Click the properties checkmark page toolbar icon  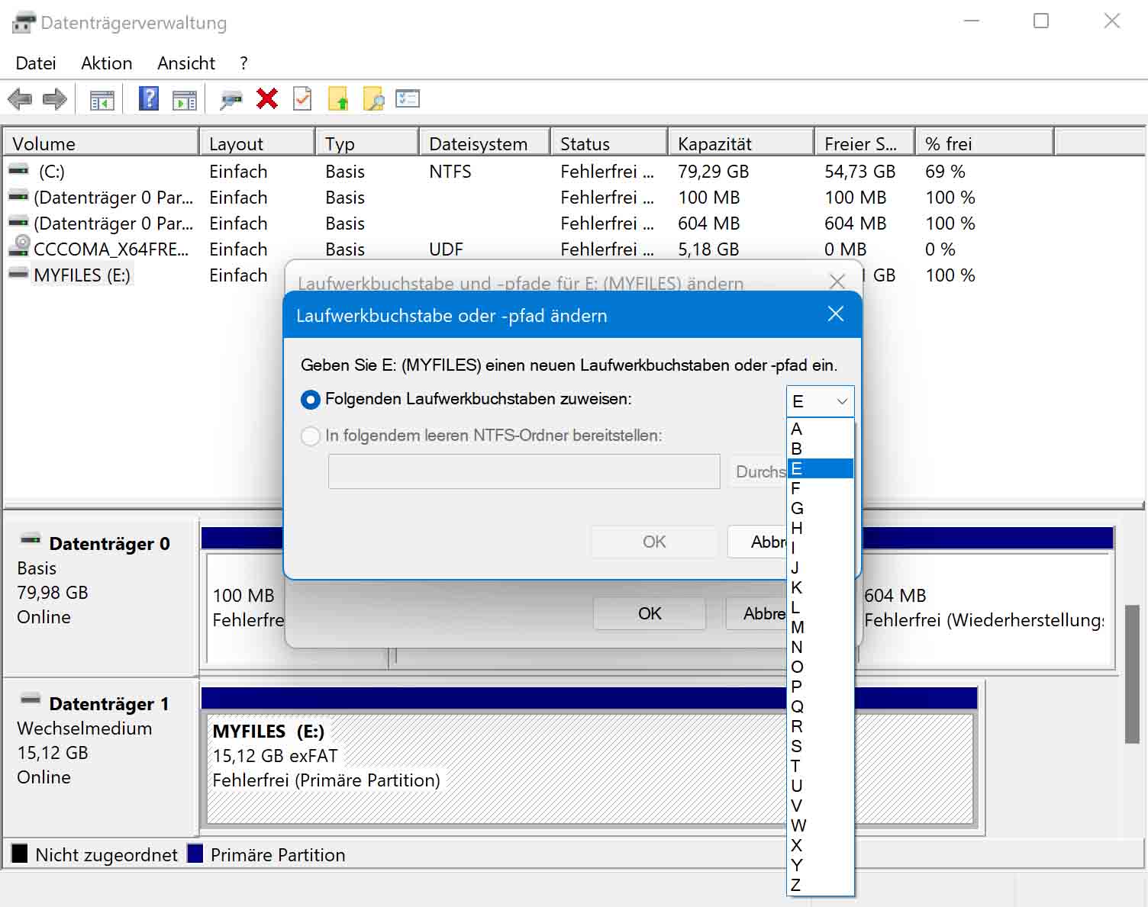(x=302, y=98)
